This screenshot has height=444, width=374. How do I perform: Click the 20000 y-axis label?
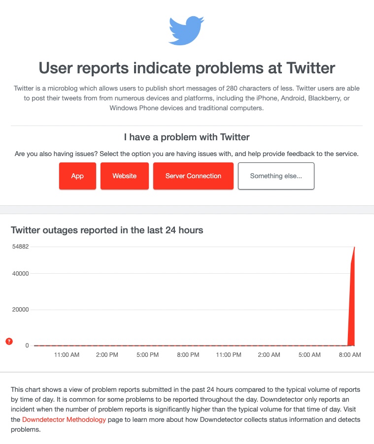(21, 310)
